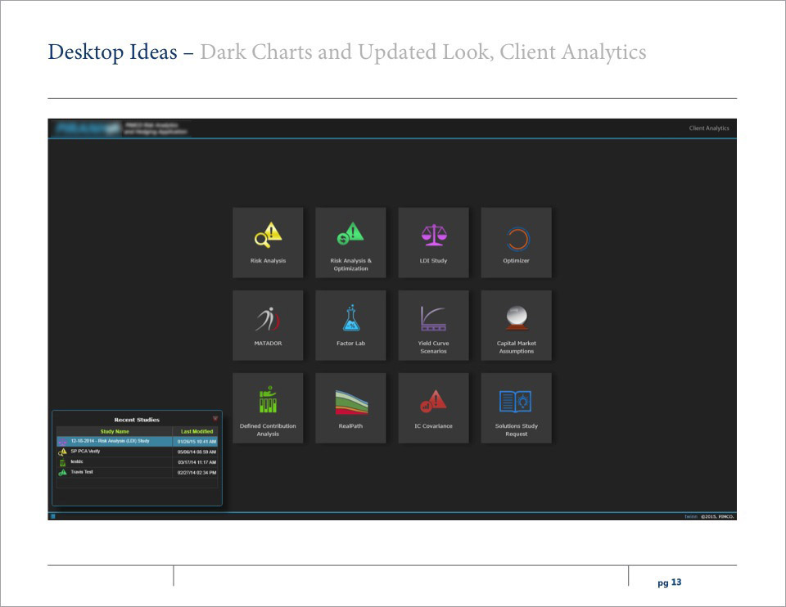Screen dimensions: 786x607
Task: Click the small blue status bar icon
Action: (53, 516)
